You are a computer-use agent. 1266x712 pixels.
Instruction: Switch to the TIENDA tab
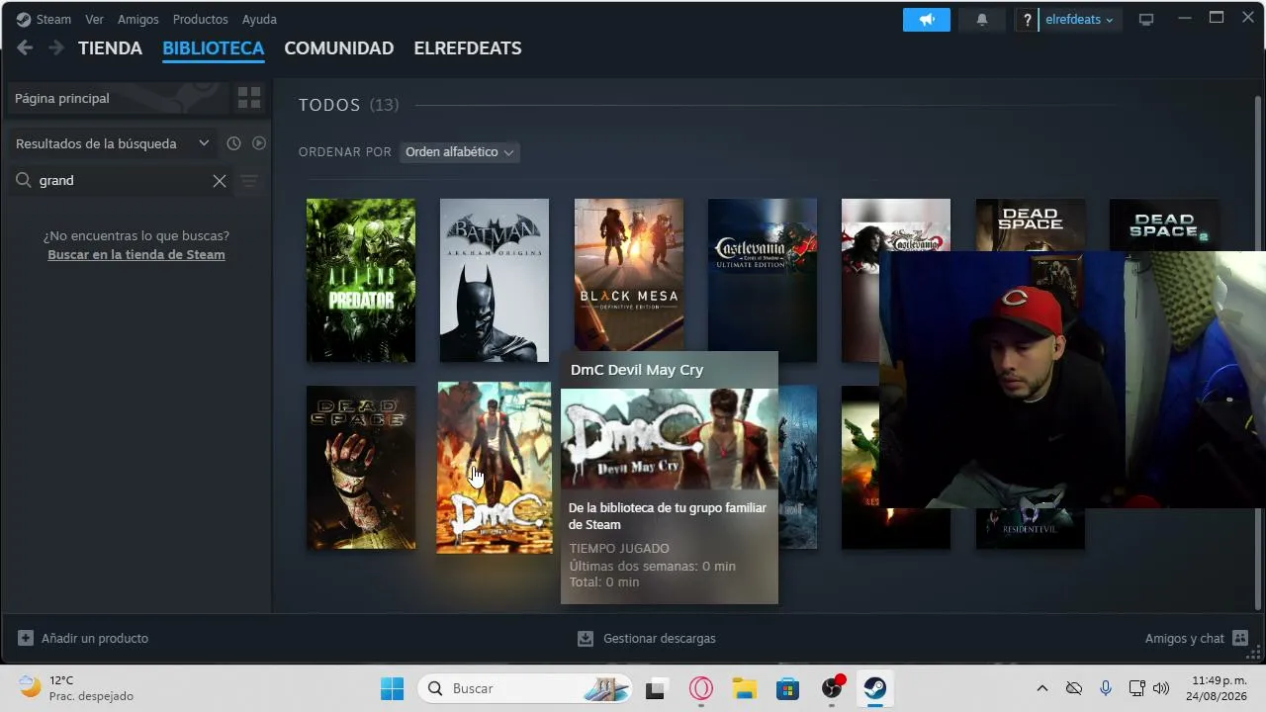coord(111,48)
